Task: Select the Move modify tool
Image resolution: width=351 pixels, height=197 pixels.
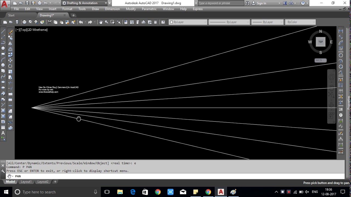Action: point(10,60)
